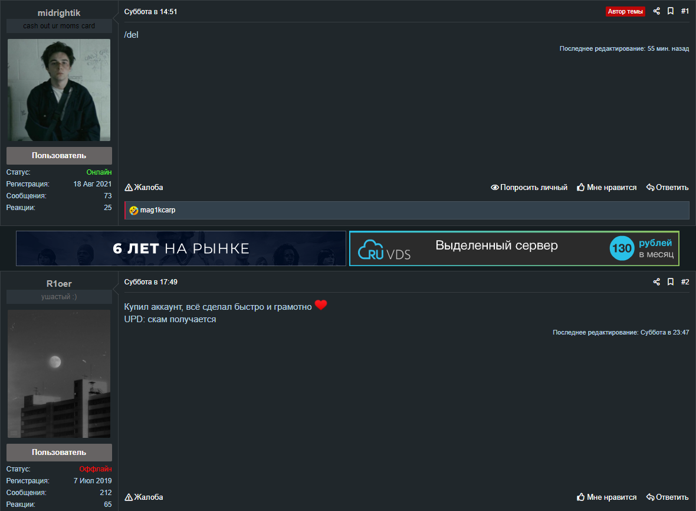
Task: Click Пользователь banner under R1oer
Action: pyautogui.click(x=59, y=453)
